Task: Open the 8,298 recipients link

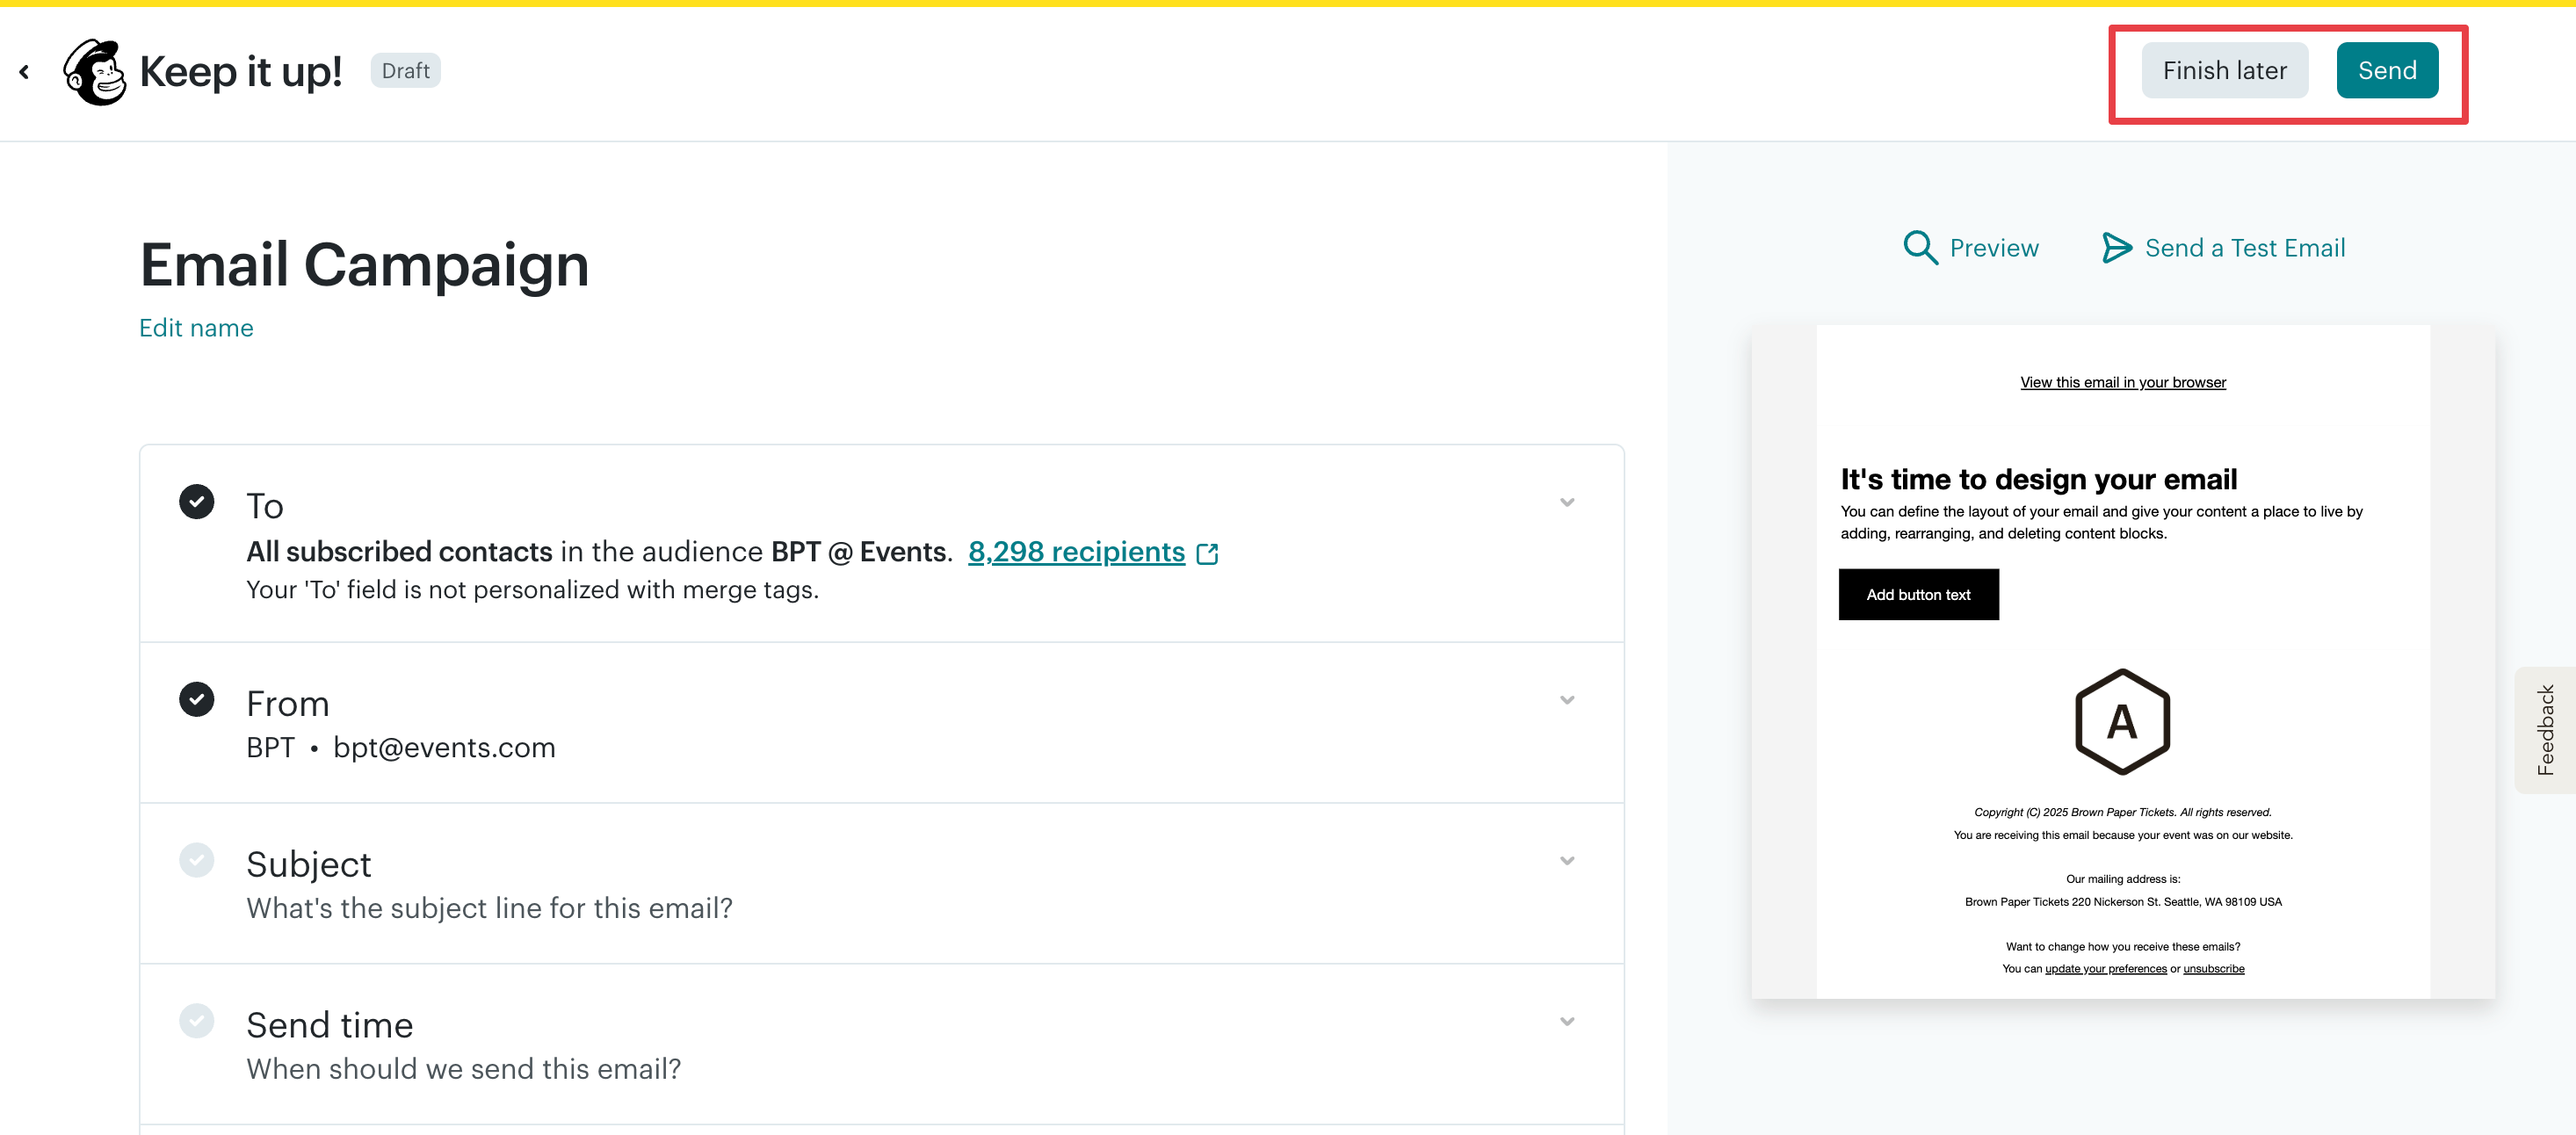Action: [x=1076, y=552]
